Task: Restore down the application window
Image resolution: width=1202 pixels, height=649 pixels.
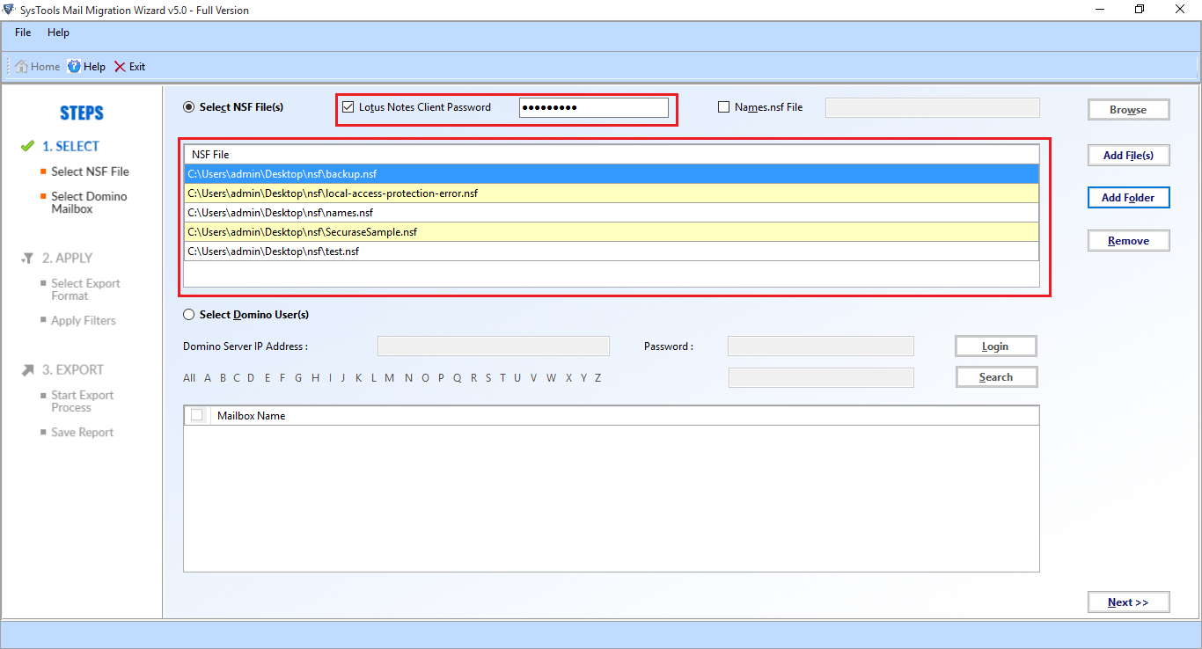Action: (x=1140, y=10)
